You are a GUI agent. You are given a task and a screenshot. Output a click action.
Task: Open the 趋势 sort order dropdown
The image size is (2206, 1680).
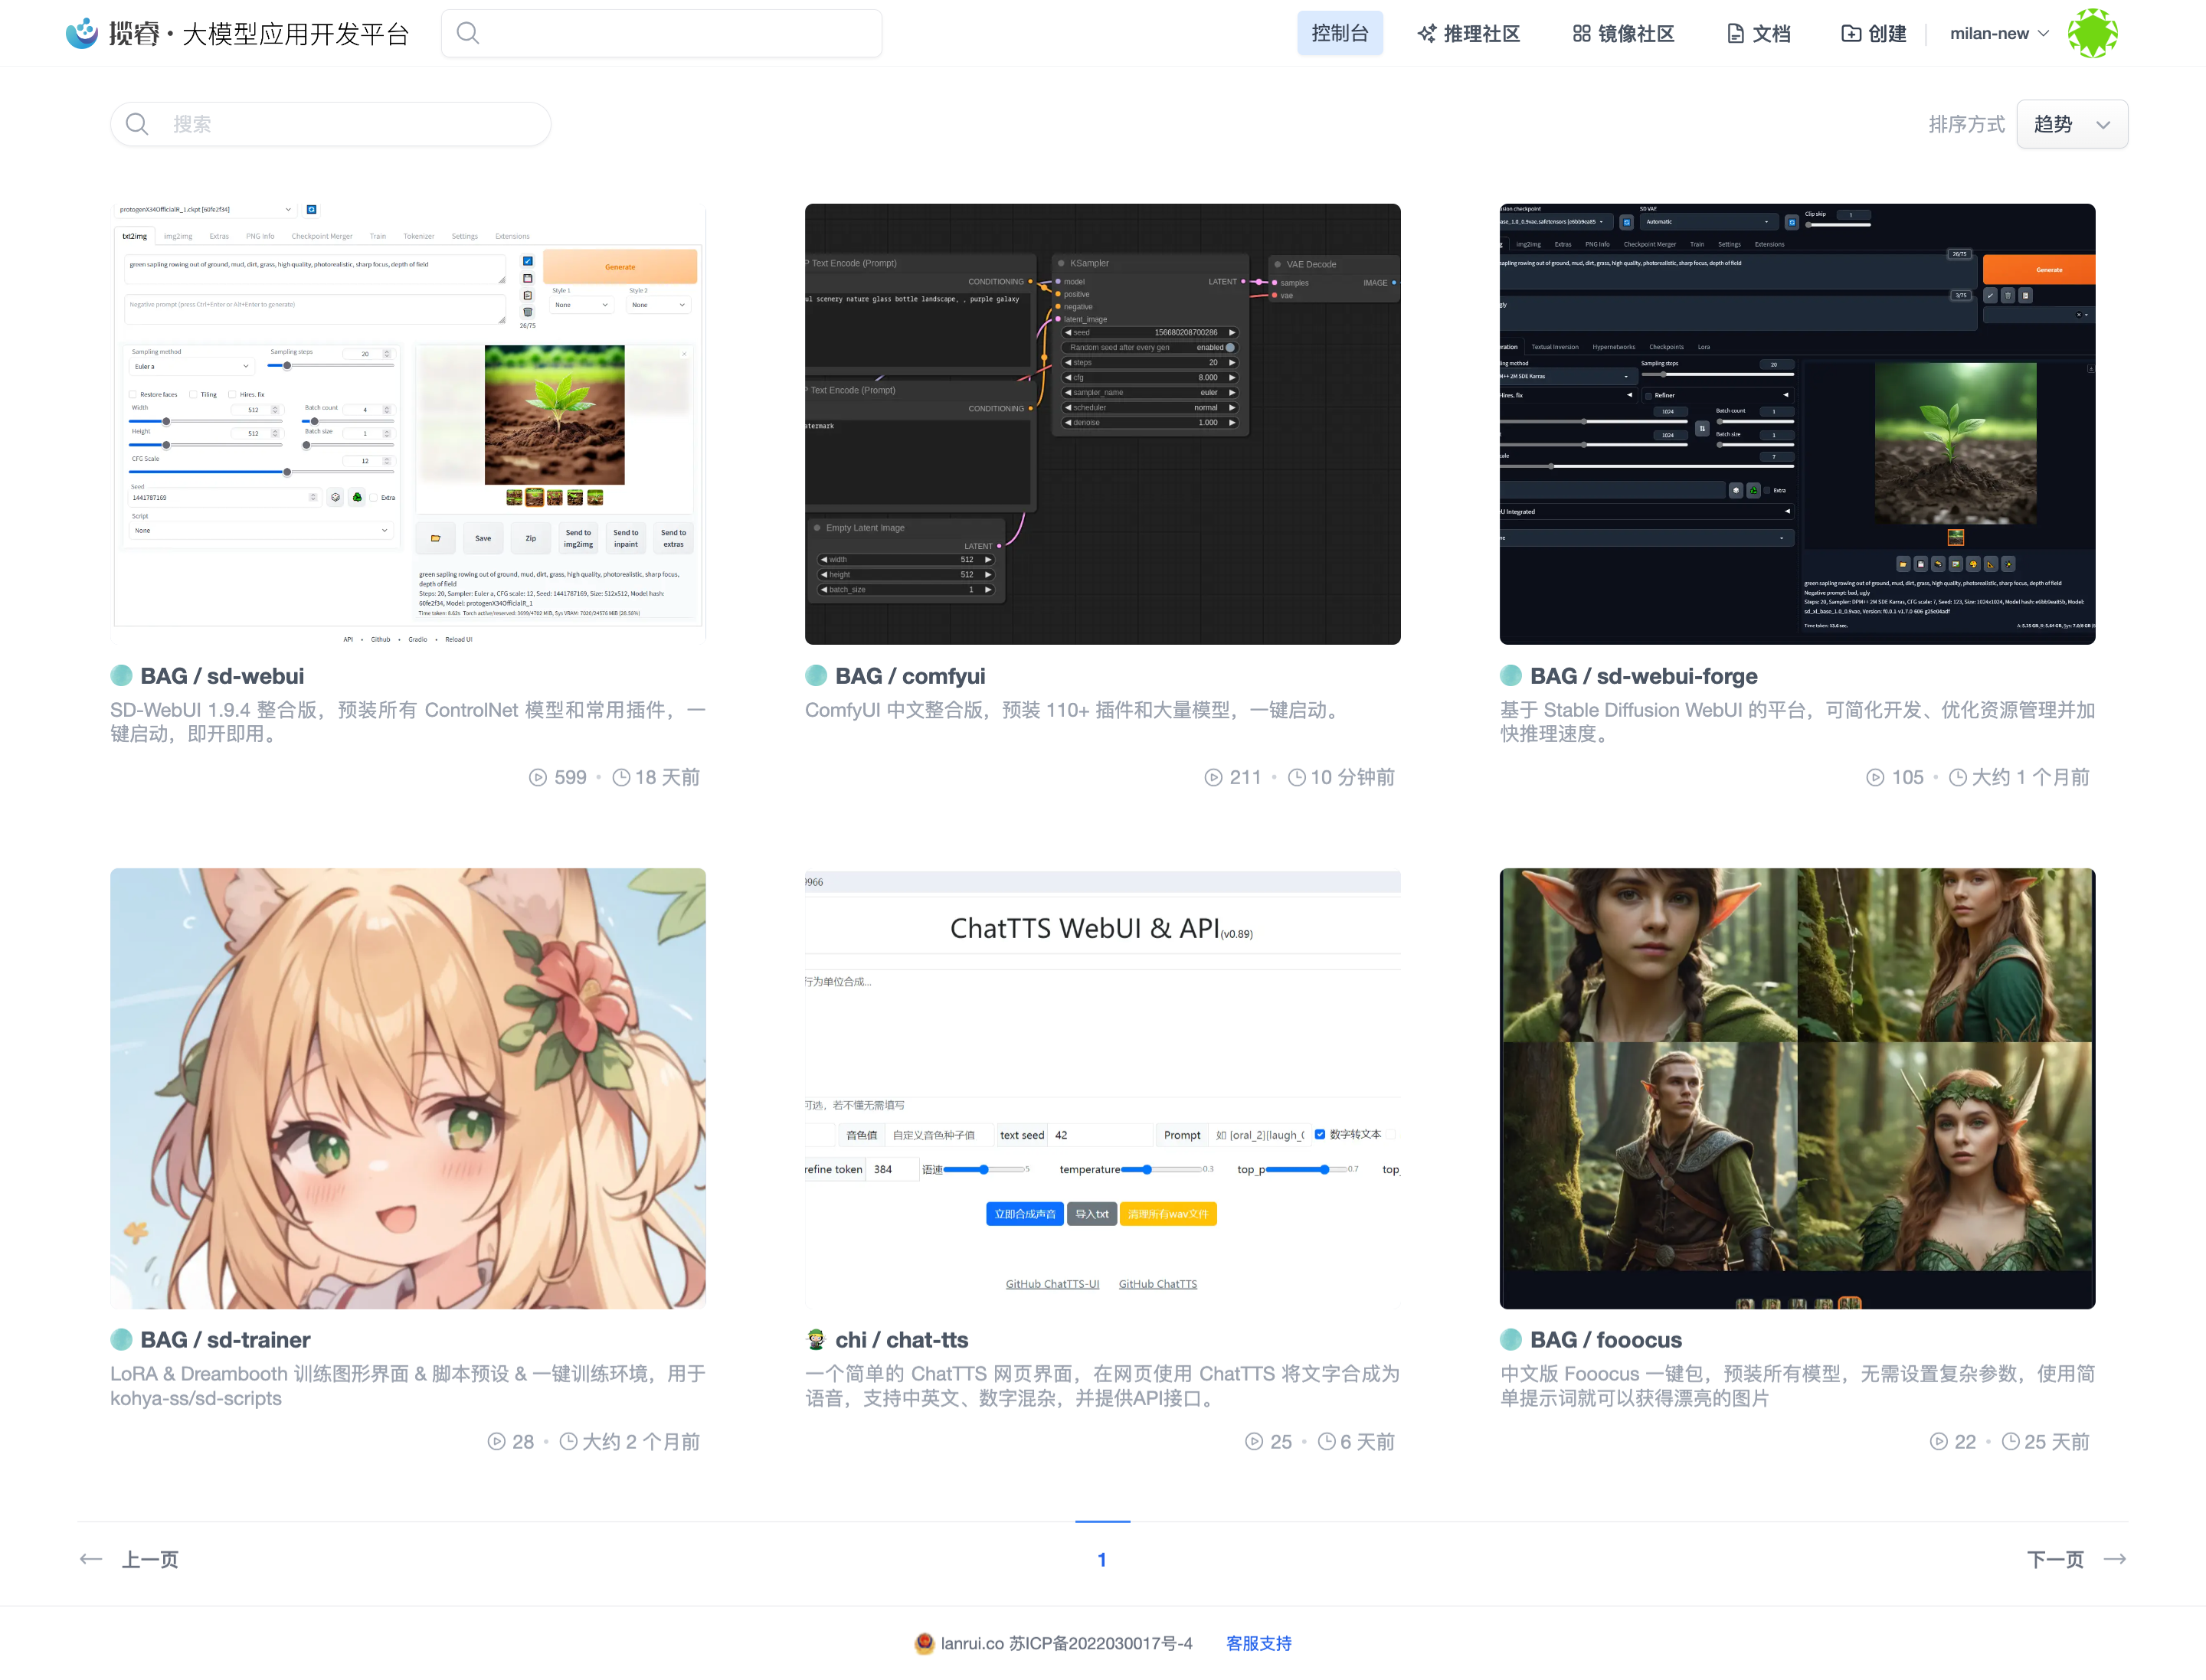click(x=2072, y=124)
